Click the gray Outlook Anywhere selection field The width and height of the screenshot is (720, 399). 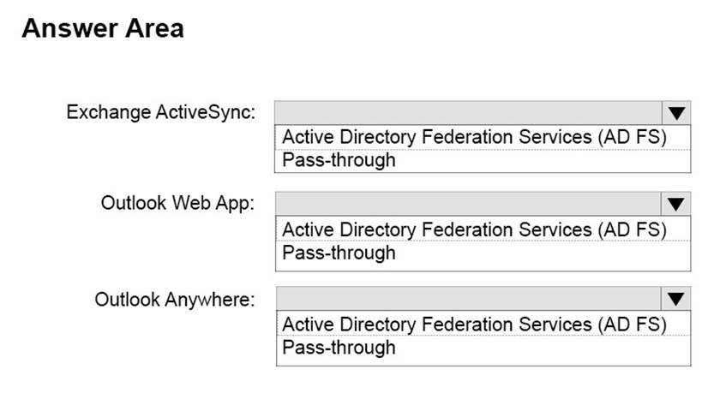pyautogui.click(x=468, y=298)
